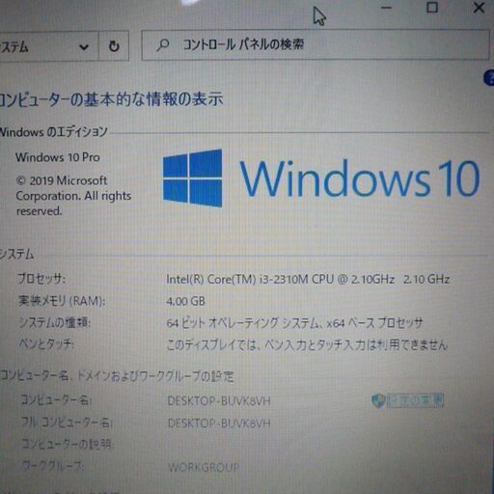
Task: Open the blue help icon
Action: 489,78
